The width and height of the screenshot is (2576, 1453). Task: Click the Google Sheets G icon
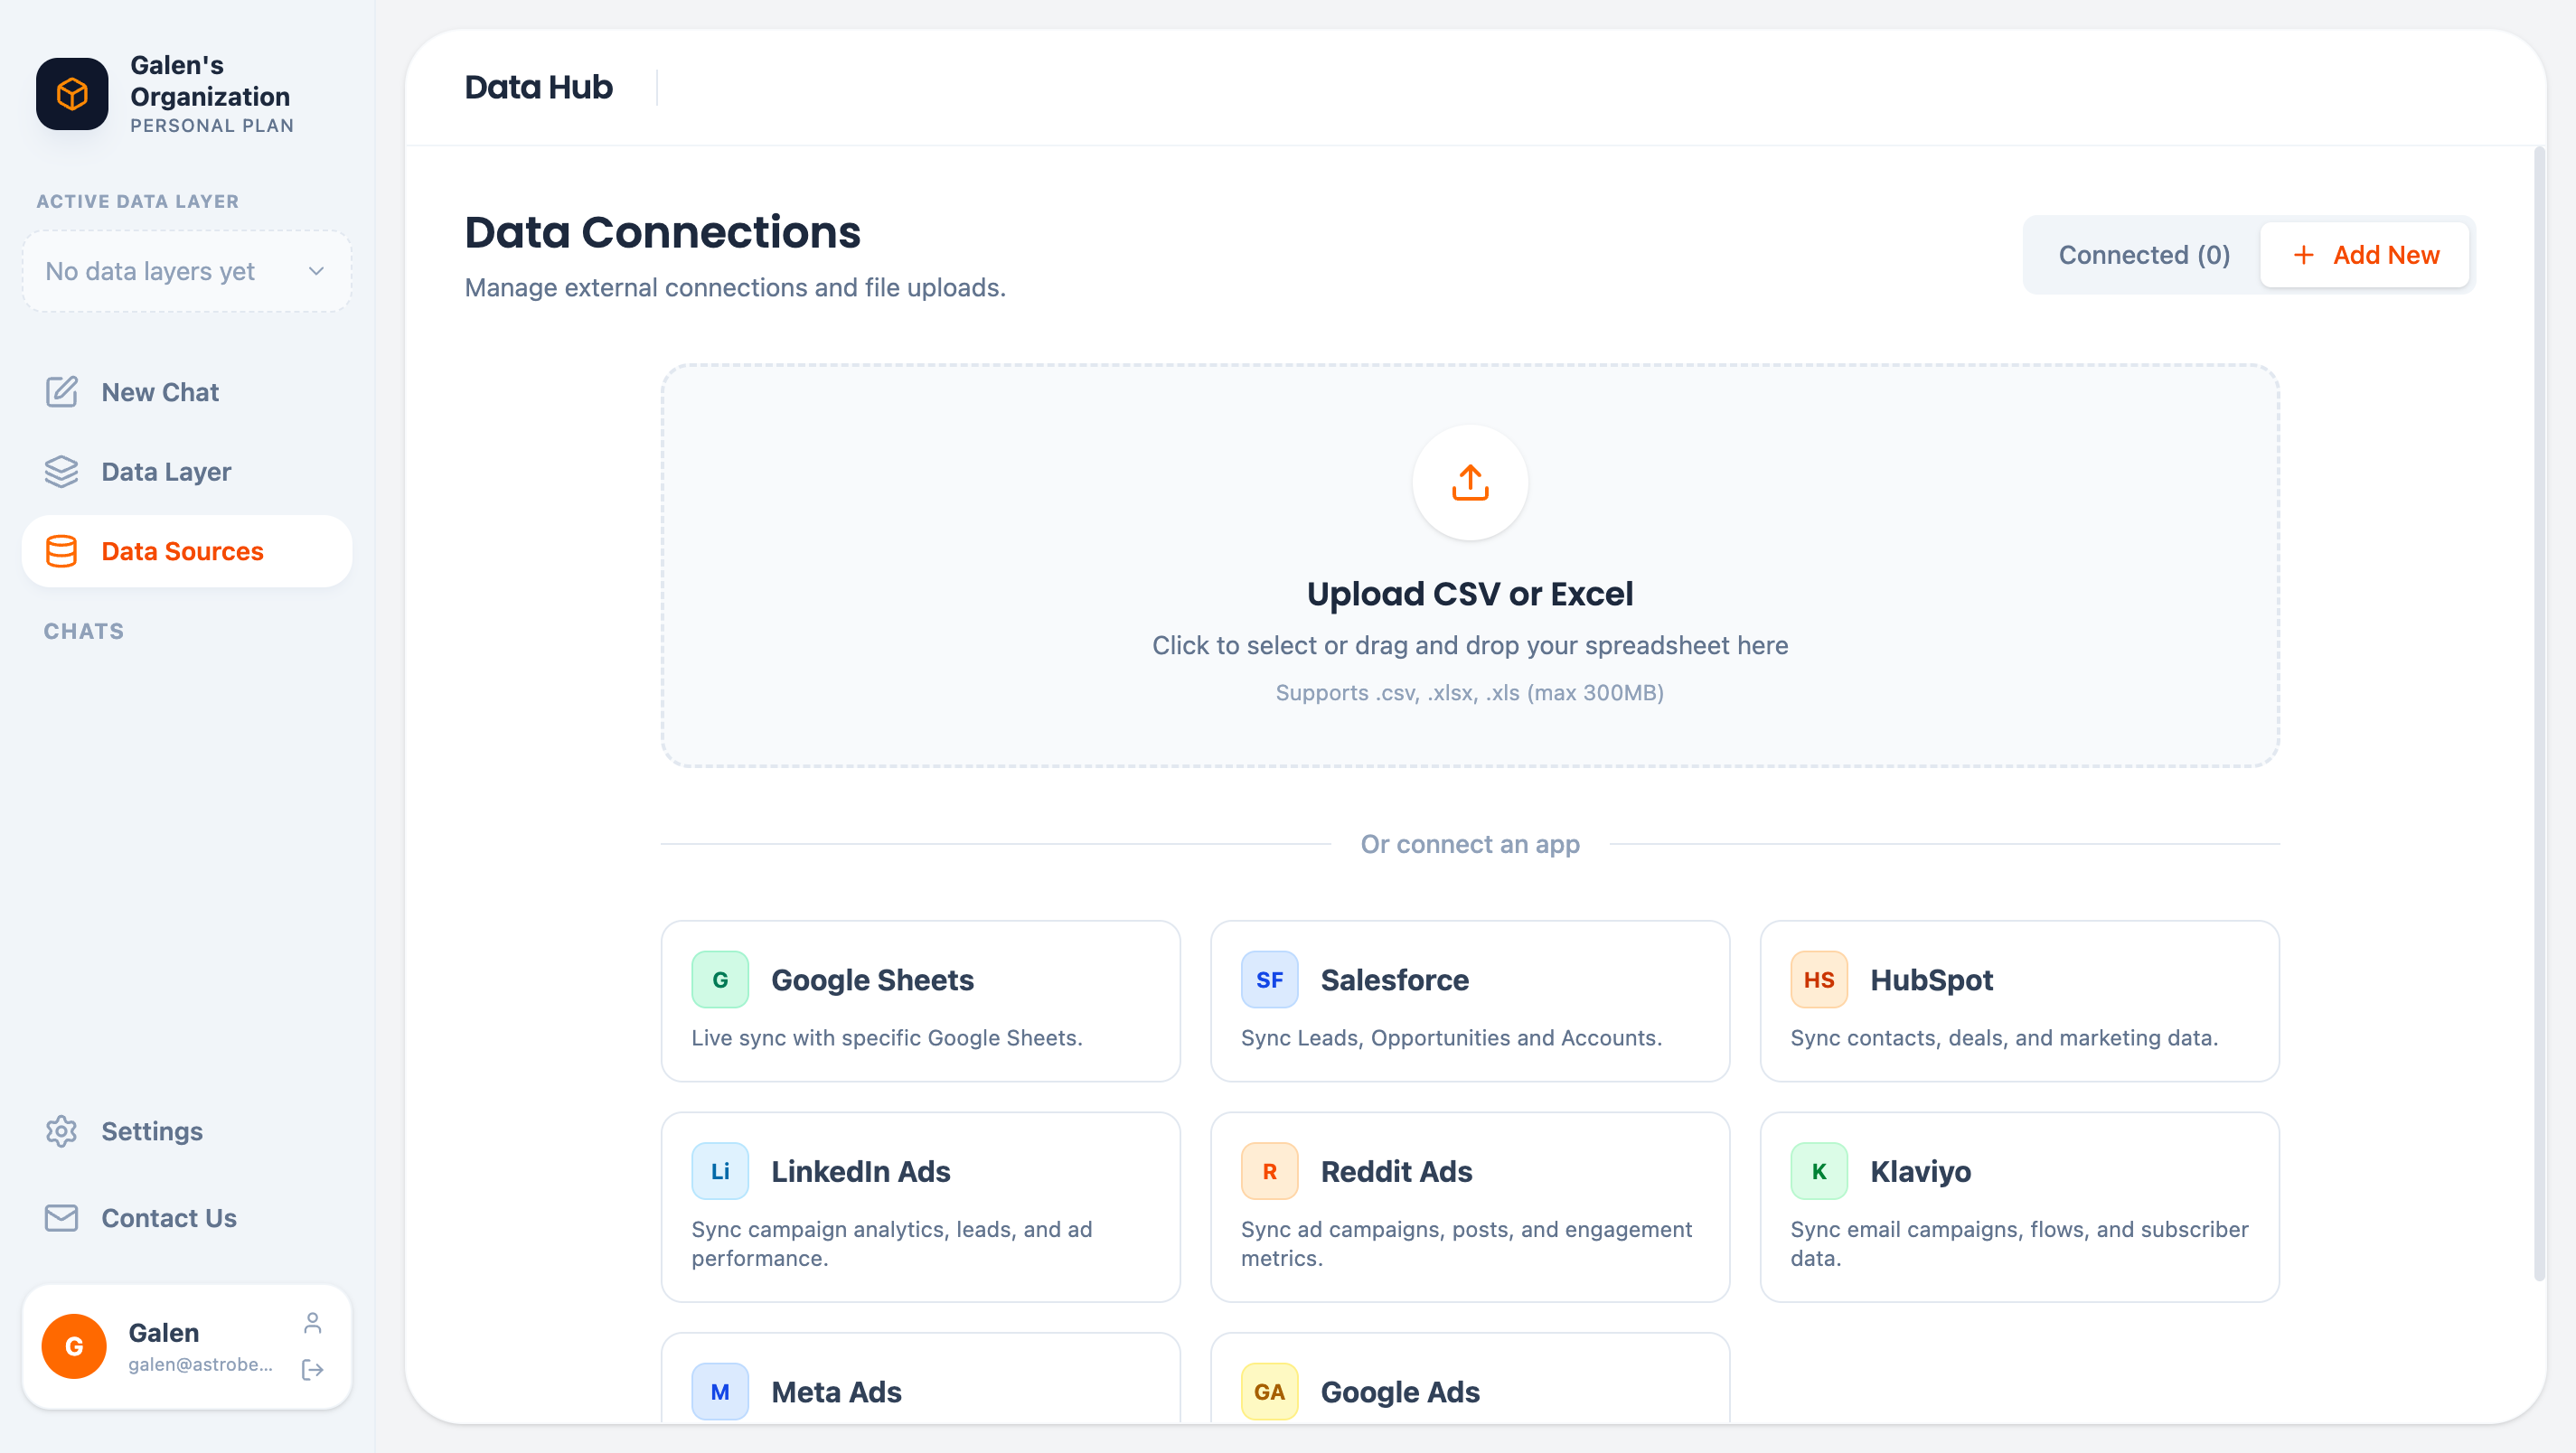click(x=719, y=979)
